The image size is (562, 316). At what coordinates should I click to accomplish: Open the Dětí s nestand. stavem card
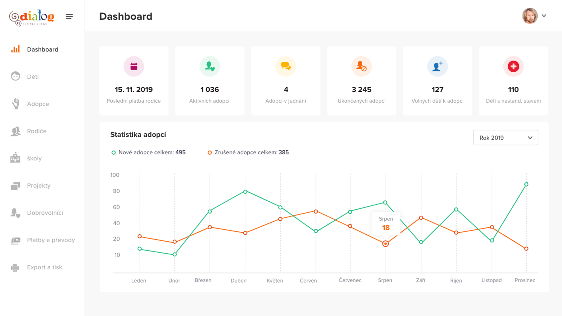513,81
